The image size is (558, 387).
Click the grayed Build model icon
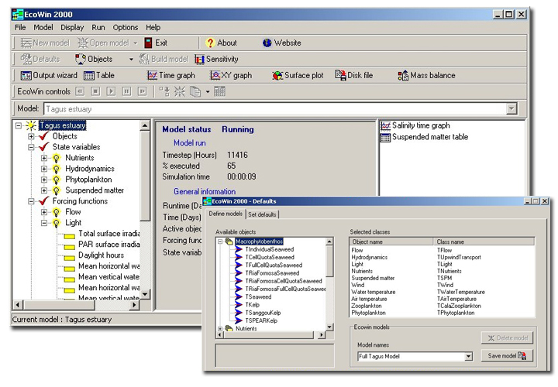[x=144, y=60]
